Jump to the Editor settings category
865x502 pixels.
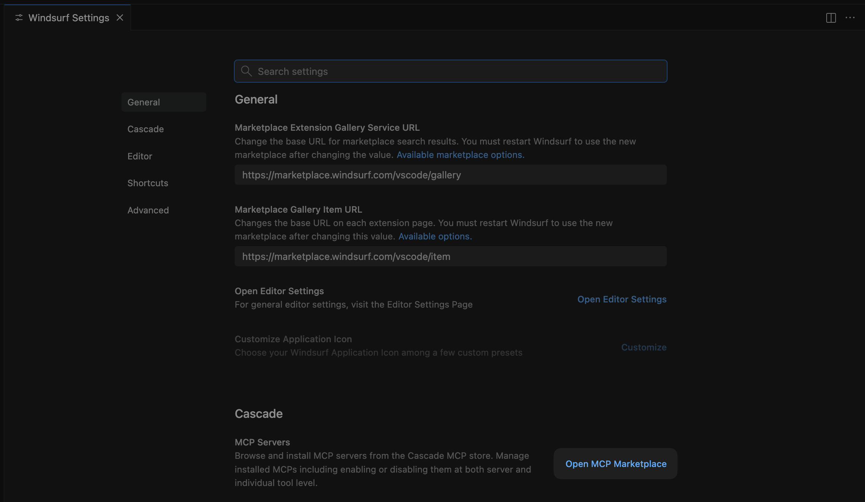(140, 156)
